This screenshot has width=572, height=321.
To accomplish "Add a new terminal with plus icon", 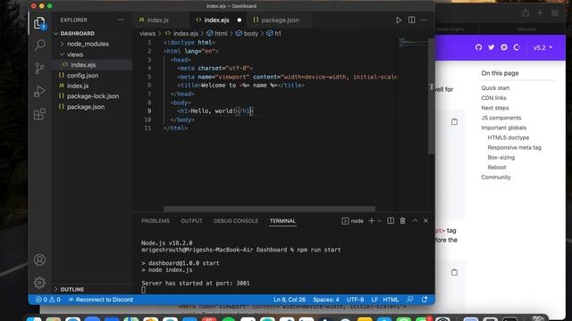I will [372, 221].
